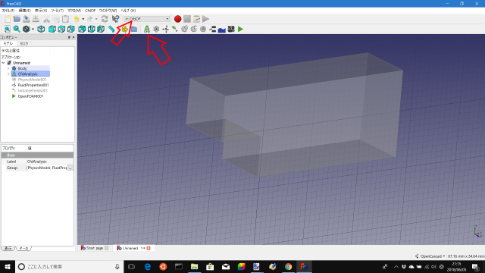Create a group with blue folder icon
This screenshot has width=485, height=273.
(x=134, y=29)
